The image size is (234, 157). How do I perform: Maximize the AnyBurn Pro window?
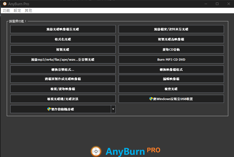(217, 4)
